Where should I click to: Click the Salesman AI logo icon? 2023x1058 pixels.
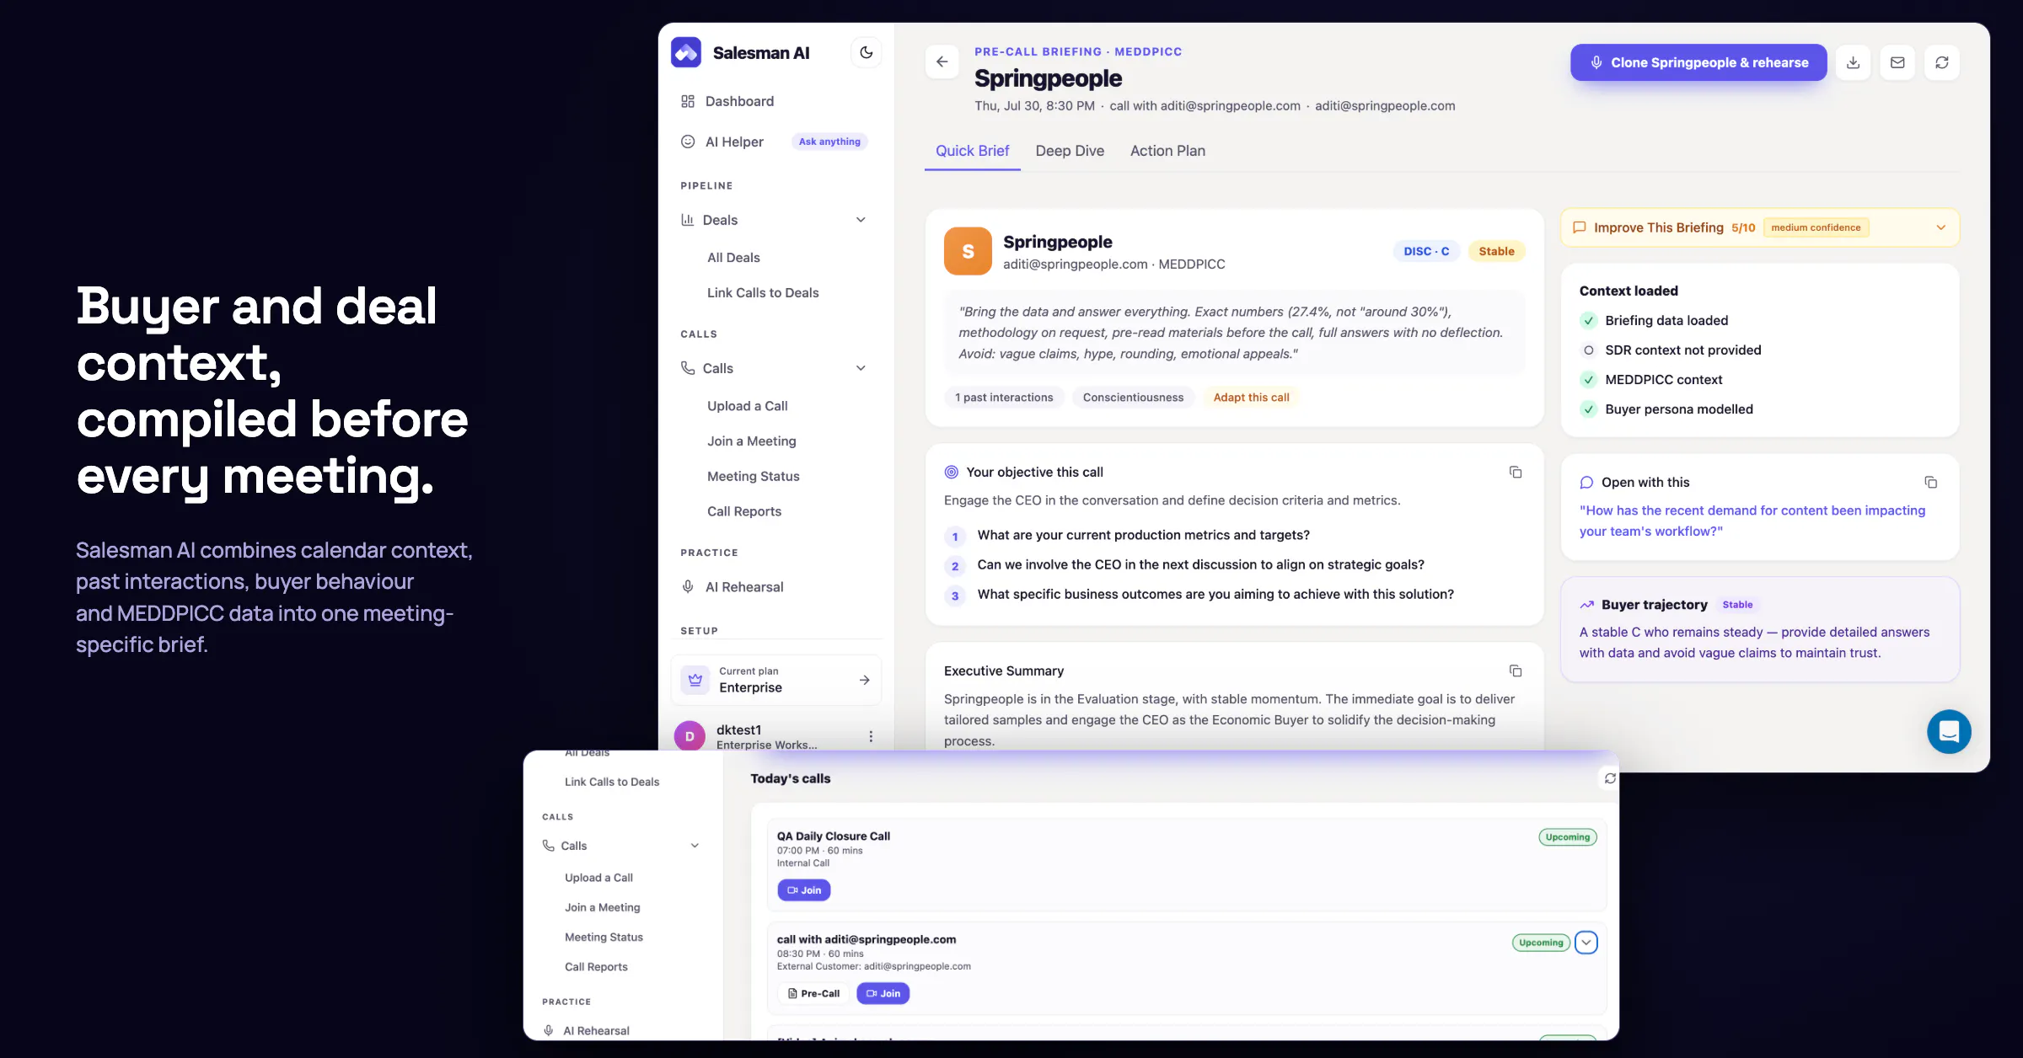686,52
